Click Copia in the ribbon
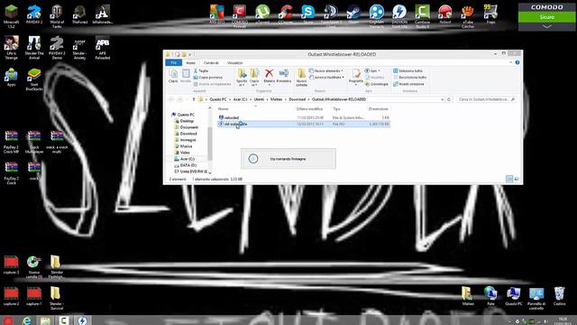This screenshot has width=577, height=325. pos(173,76)
